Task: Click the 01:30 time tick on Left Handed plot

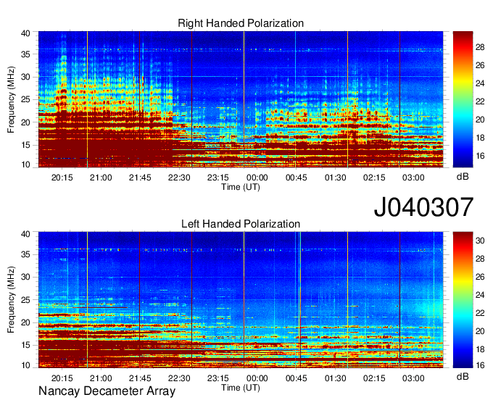Action: pyautogui.click(x=335, y=378)
